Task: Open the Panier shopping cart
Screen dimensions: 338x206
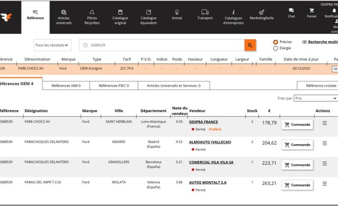Action: tap(312, 13)
